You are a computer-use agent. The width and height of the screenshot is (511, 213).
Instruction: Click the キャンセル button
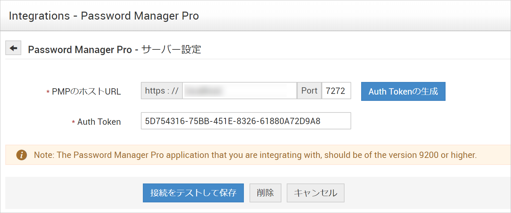pos(315,193)
